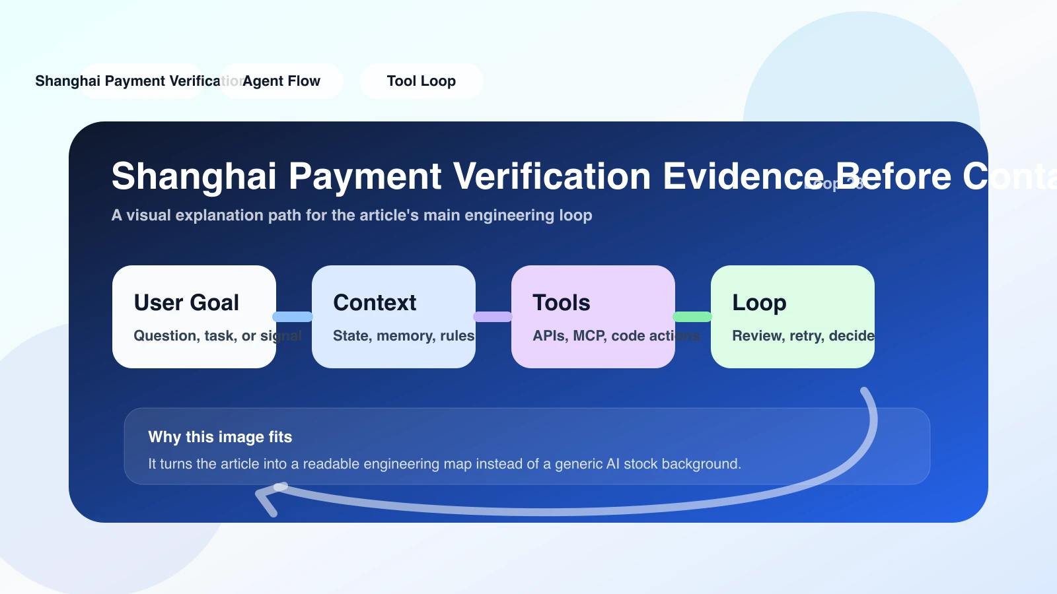Click 'State, memory, rules' caption
The image size is (1057, 594).
(x=404, y=336)
